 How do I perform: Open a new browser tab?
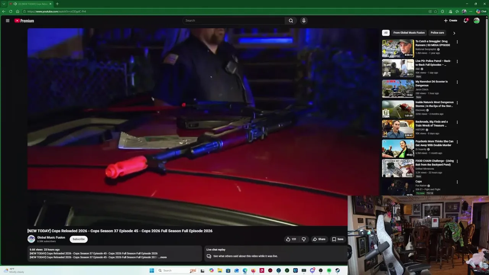tap(57, 4)
